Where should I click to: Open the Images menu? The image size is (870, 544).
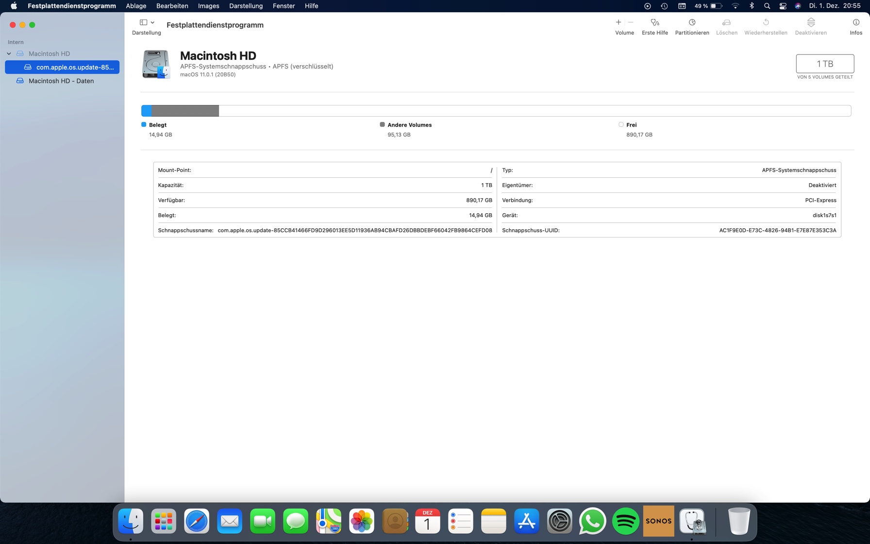pos(209,6)
